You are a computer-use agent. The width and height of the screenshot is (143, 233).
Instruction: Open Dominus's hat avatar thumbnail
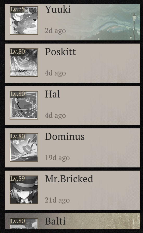click(24, 147)
